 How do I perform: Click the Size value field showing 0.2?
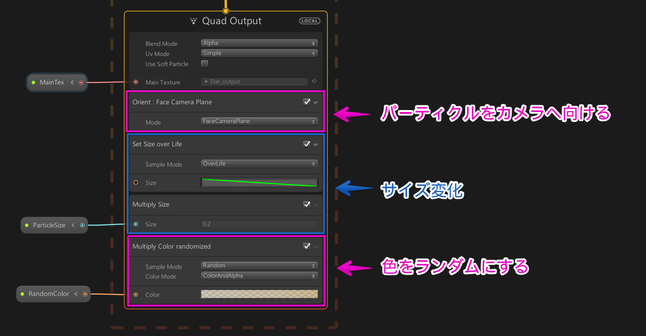coord(259,224)
